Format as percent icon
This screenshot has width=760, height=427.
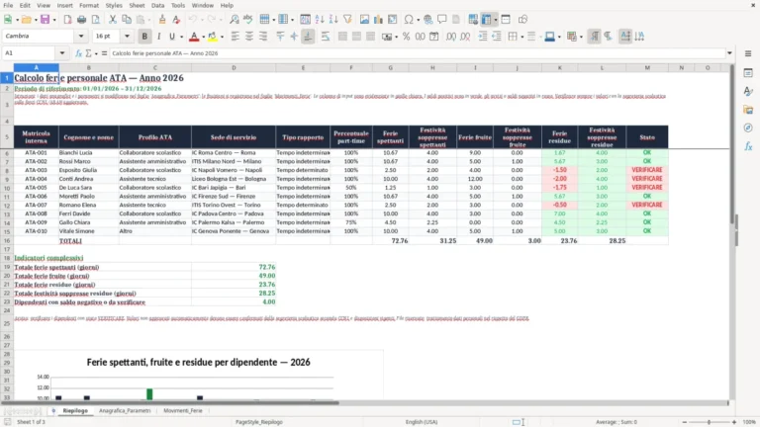[406, 37]
